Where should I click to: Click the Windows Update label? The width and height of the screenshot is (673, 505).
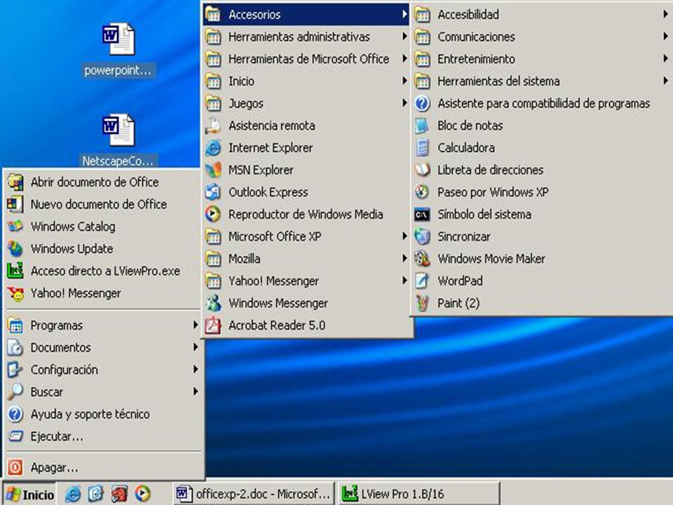[x=72, y=248]
